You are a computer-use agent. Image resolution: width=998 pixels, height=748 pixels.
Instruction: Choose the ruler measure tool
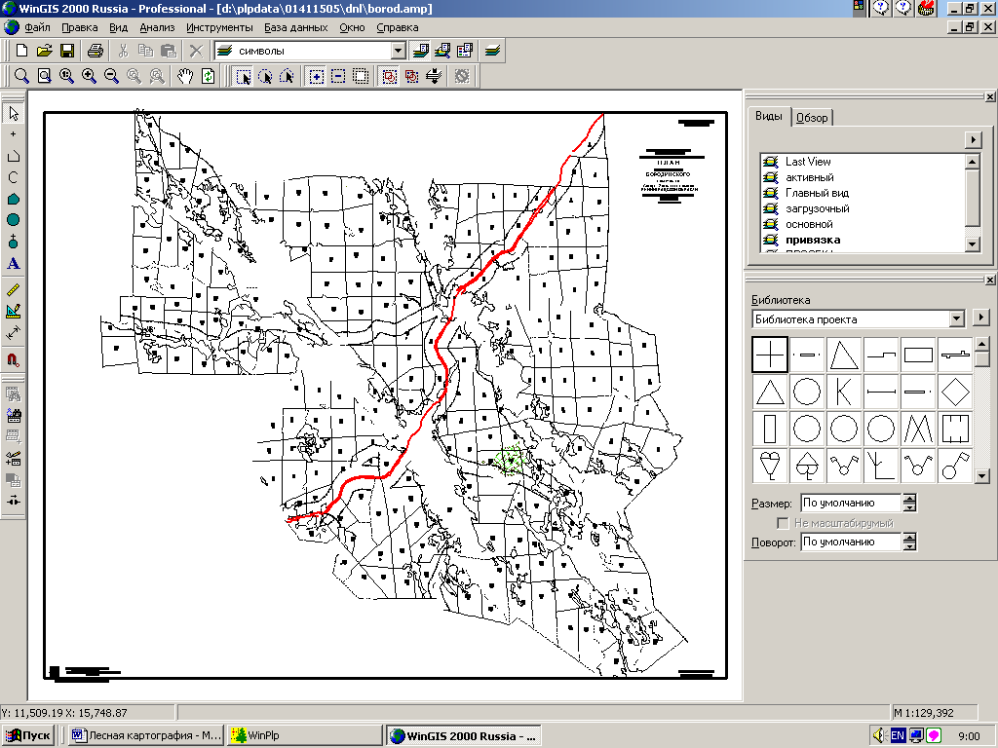click(x=14, y=290)
